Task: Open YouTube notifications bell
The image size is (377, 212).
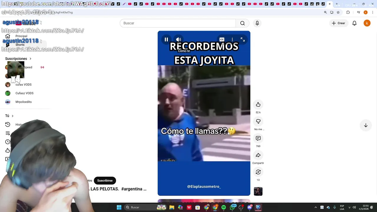Action: coord(354,23)
